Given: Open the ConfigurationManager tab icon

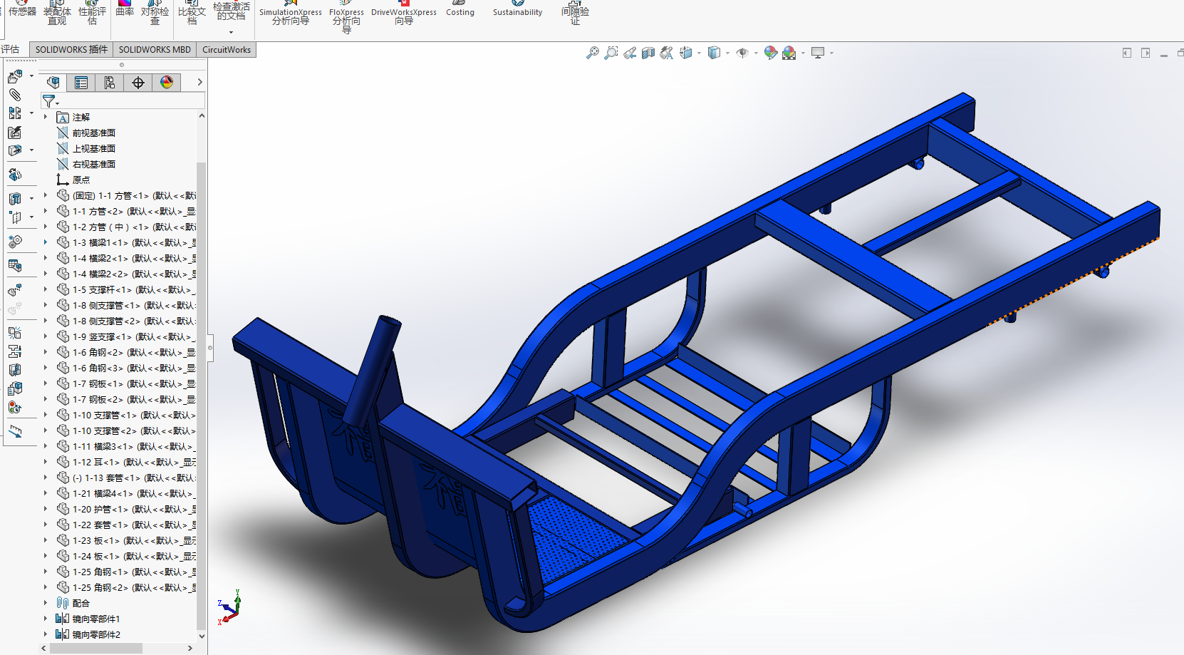Looking at the screenshot, I should coord(110,83).
